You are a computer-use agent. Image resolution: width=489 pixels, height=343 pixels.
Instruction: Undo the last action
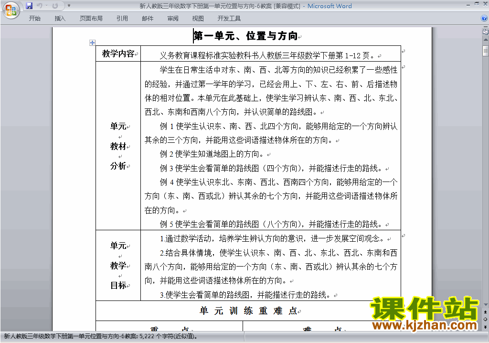click(x=39, y=6)
